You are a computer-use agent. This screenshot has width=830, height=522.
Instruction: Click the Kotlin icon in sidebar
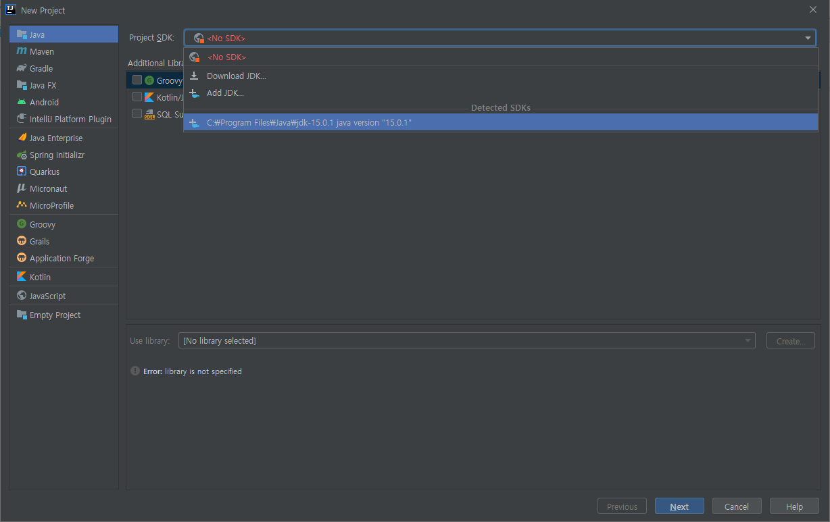point(22,277)
